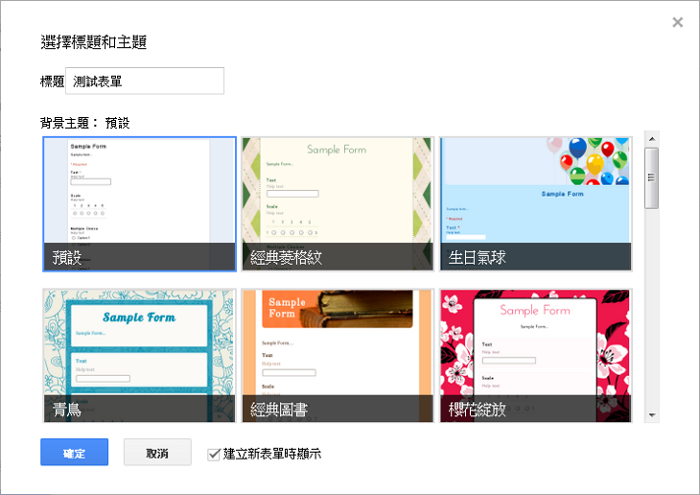Viewport: 700px width, 495px height.
Task: Click the scrollbar down arrow in theme list
Action: point(651,415)
